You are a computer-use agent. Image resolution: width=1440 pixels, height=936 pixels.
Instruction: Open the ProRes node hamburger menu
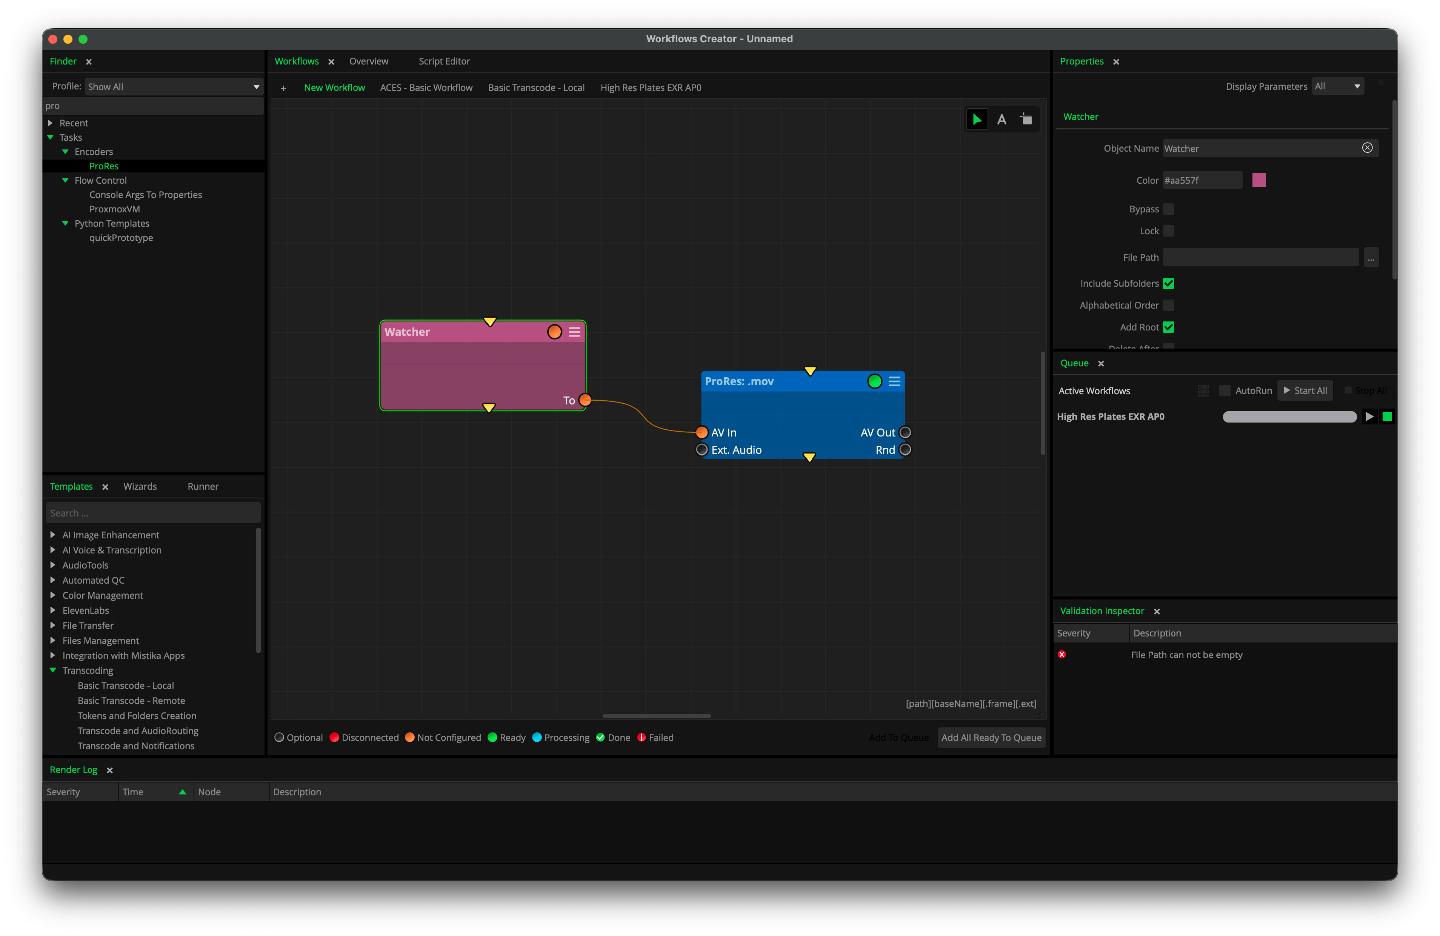point(894,381)
